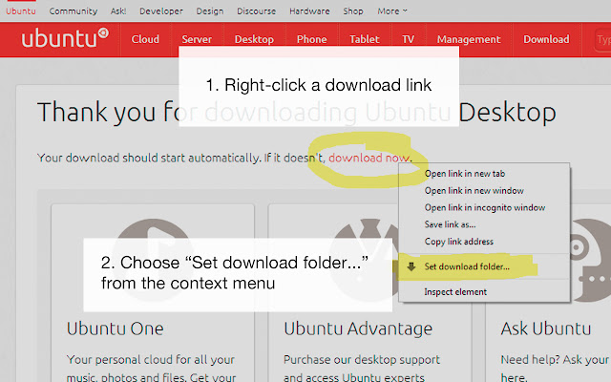Screen dimensions: 611x382
Task: Go to Community in the top bar
Action: tap(74, 11)
